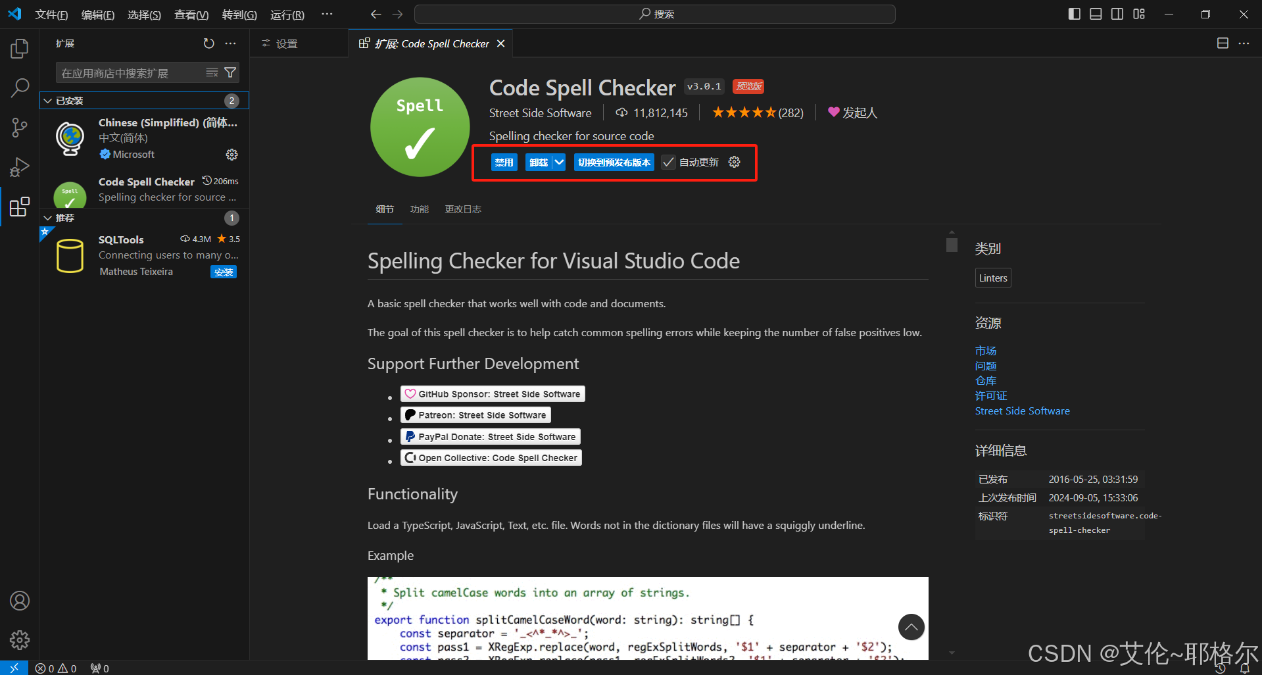
Task: Customize layout from title bar
Action: click(1139, 14)
